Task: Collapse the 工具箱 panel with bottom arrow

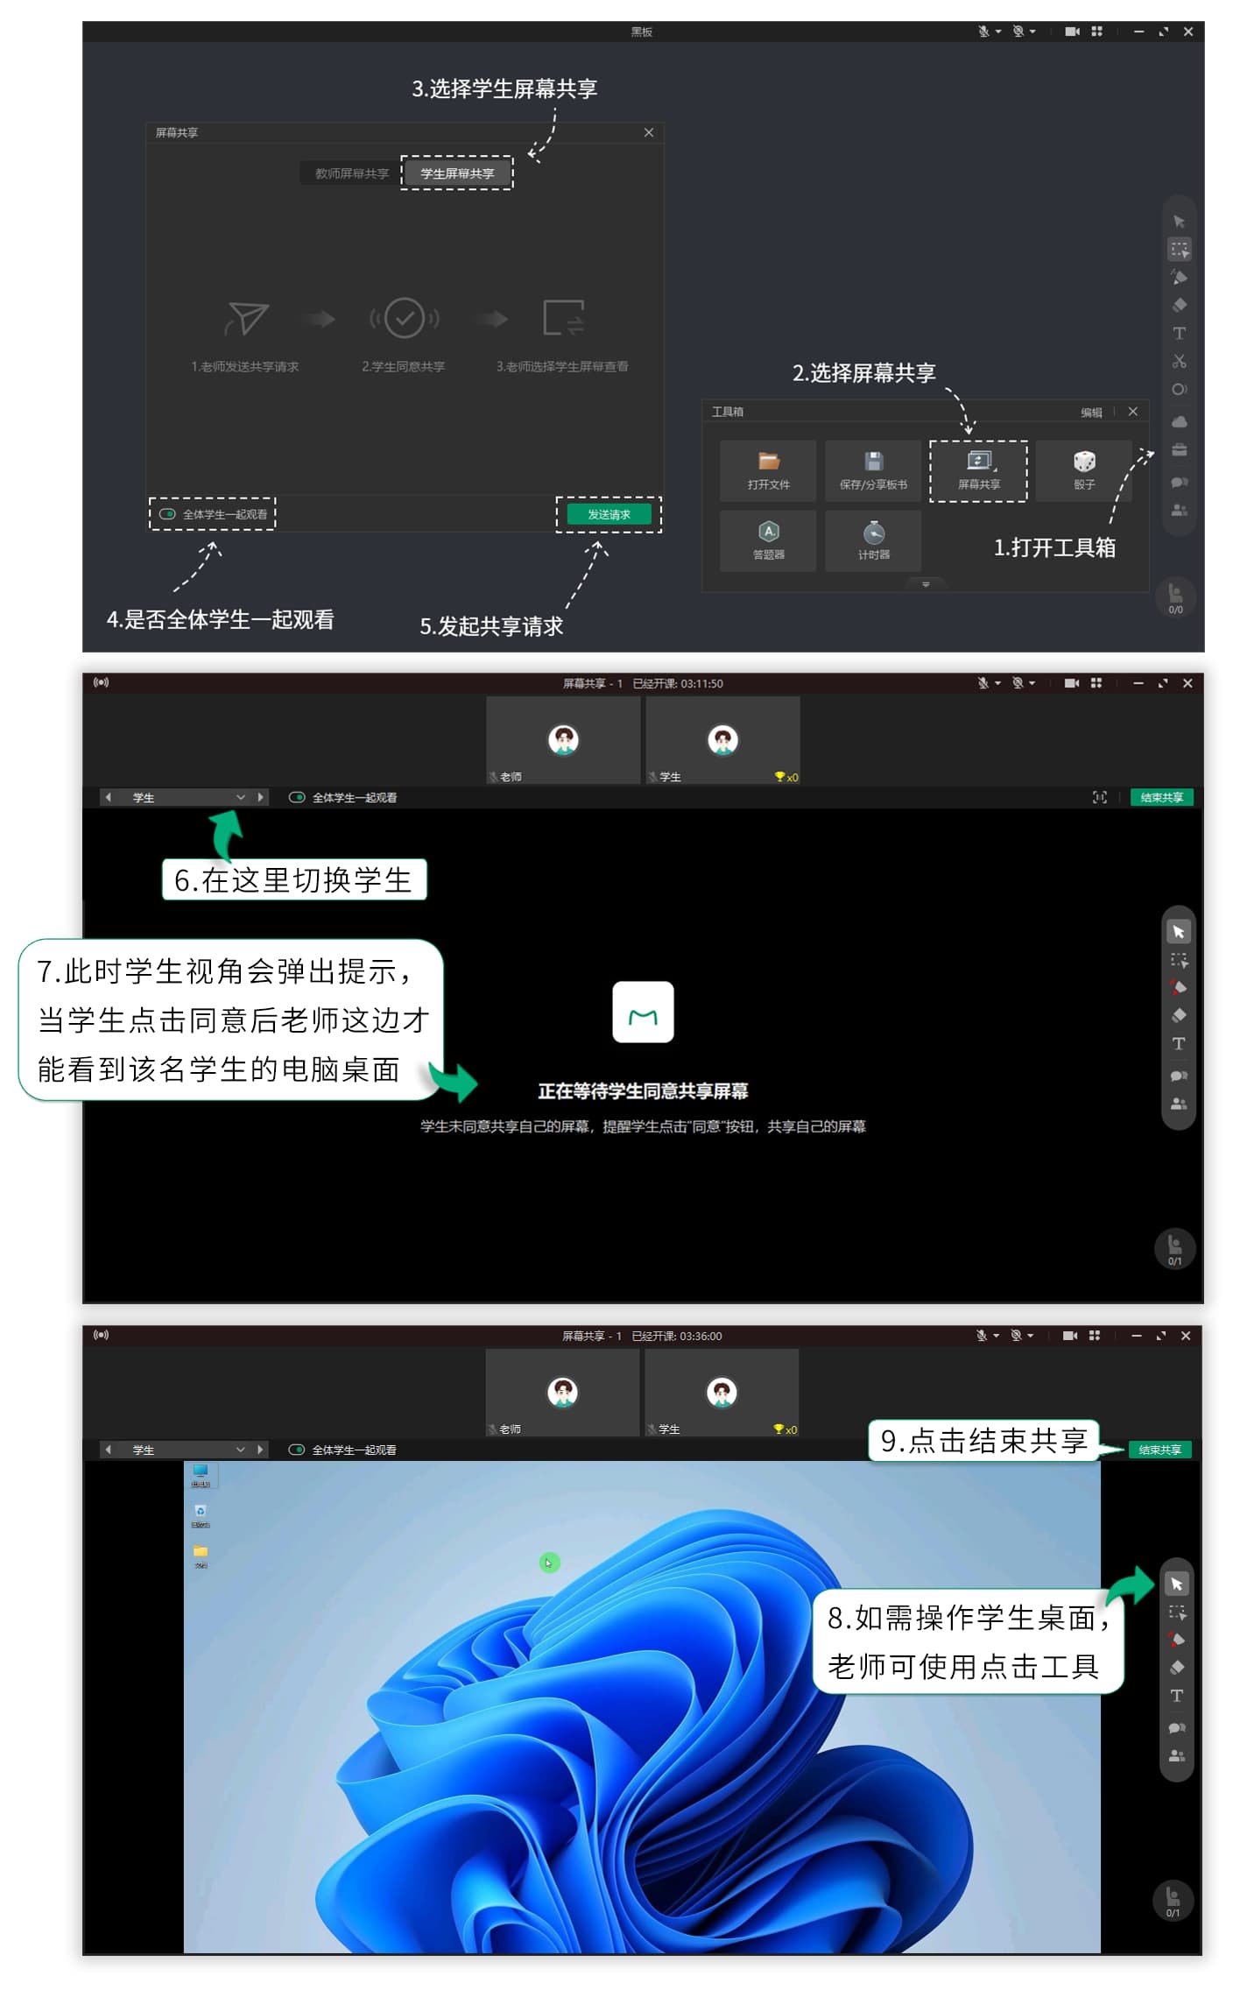Action: 926,584
